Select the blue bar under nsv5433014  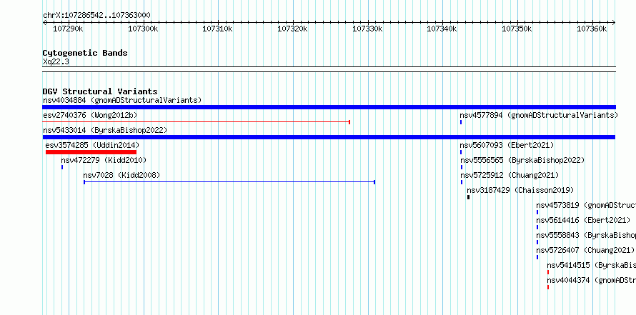click(x=329, y=137)
